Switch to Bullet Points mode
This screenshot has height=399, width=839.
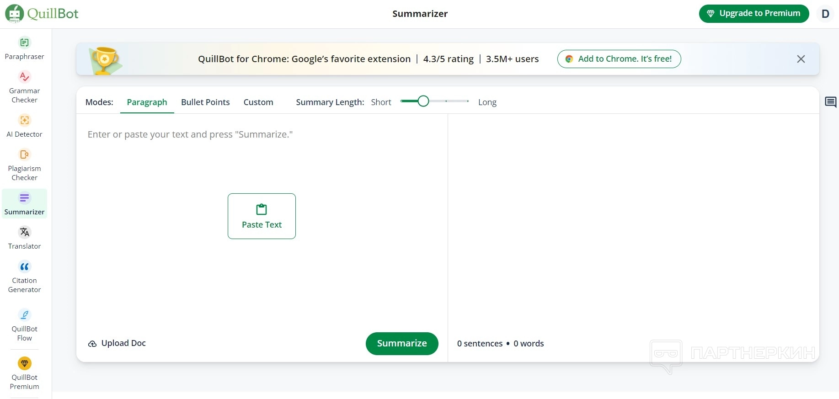pyautogui.click(x=205, y=102)
